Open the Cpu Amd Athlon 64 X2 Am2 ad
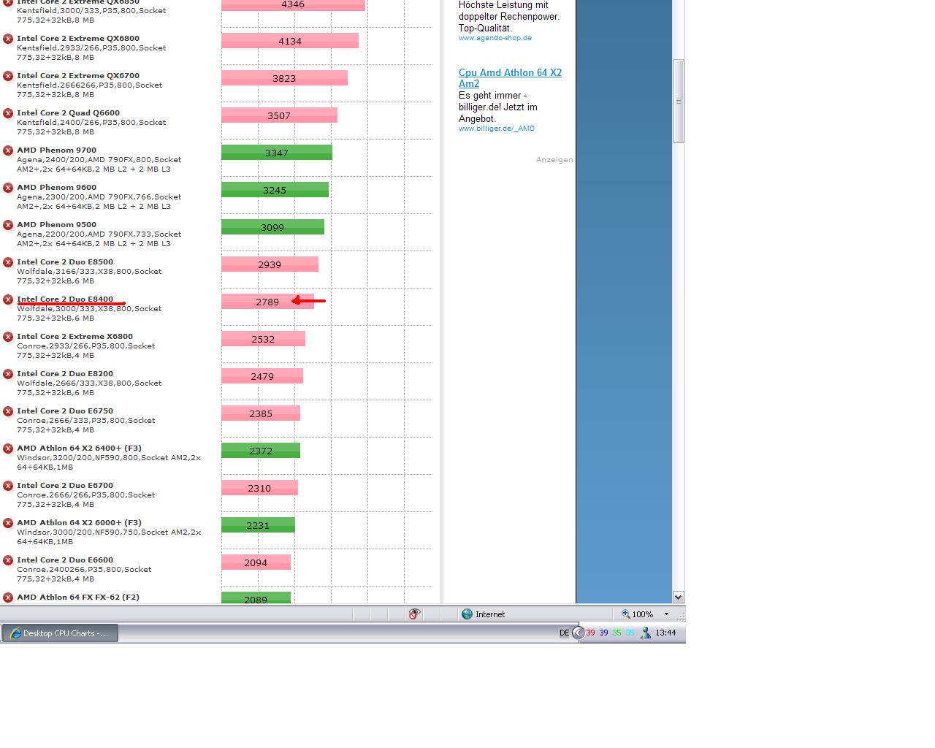935x748 pixels. point(510,78)
